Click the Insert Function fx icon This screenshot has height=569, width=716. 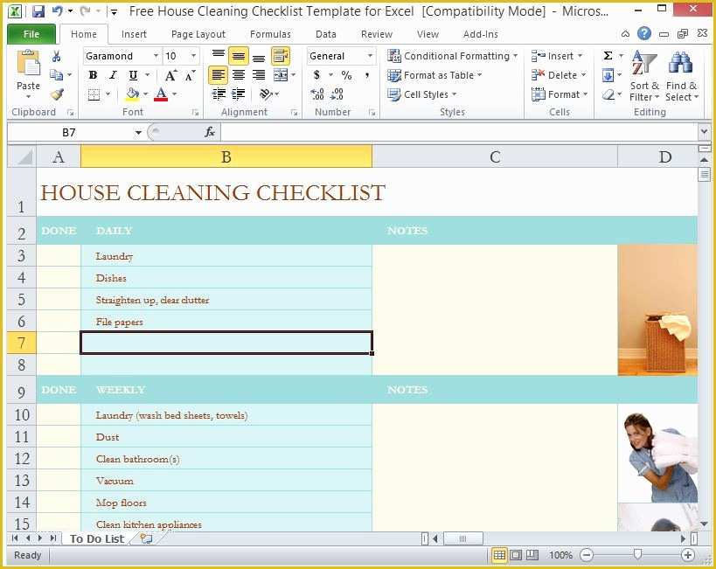pyautogui.click(x=208, y=132)
